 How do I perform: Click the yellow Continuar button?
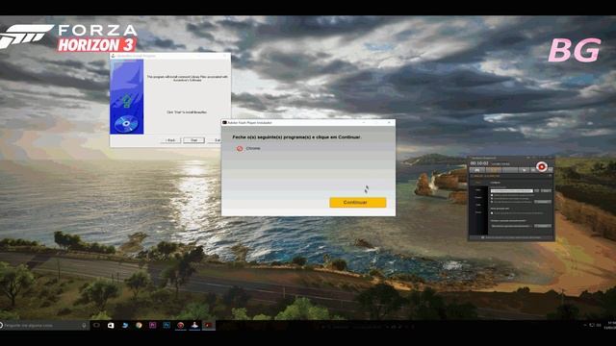tap(357, 203)
